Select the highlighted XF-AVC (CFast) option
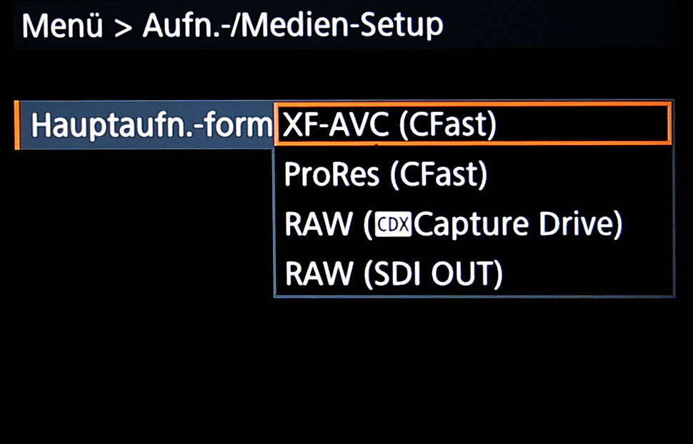 473,124
